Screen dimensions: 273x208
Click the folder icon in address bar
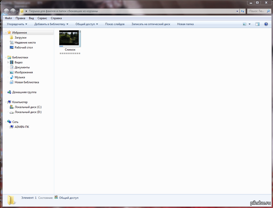click(22, 11)
